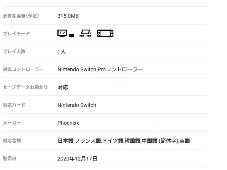Click the メーカー label
The width and height of the screenshot is (227, 170).
click(12, 123)
